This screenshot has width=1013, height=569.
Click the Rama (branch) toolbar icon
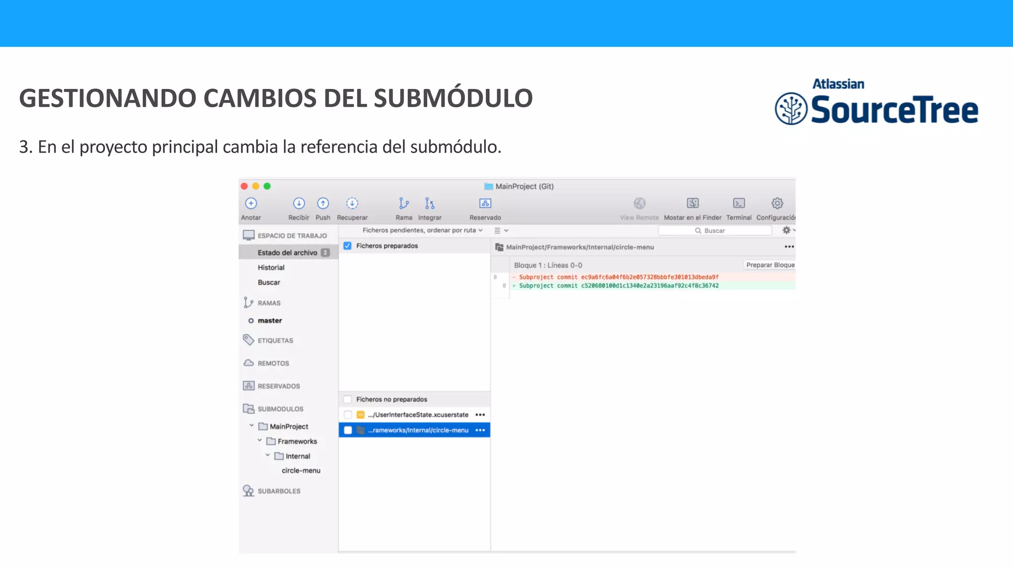(x=404, y=203)
